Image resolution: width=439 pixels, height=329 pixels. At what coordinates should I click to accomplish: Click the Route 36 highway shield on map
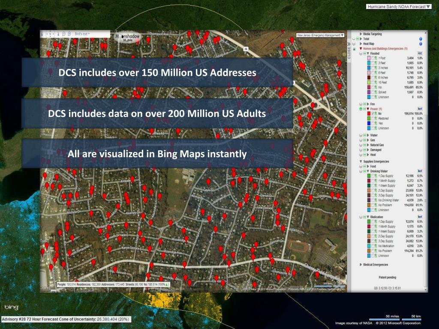[246, 49]
